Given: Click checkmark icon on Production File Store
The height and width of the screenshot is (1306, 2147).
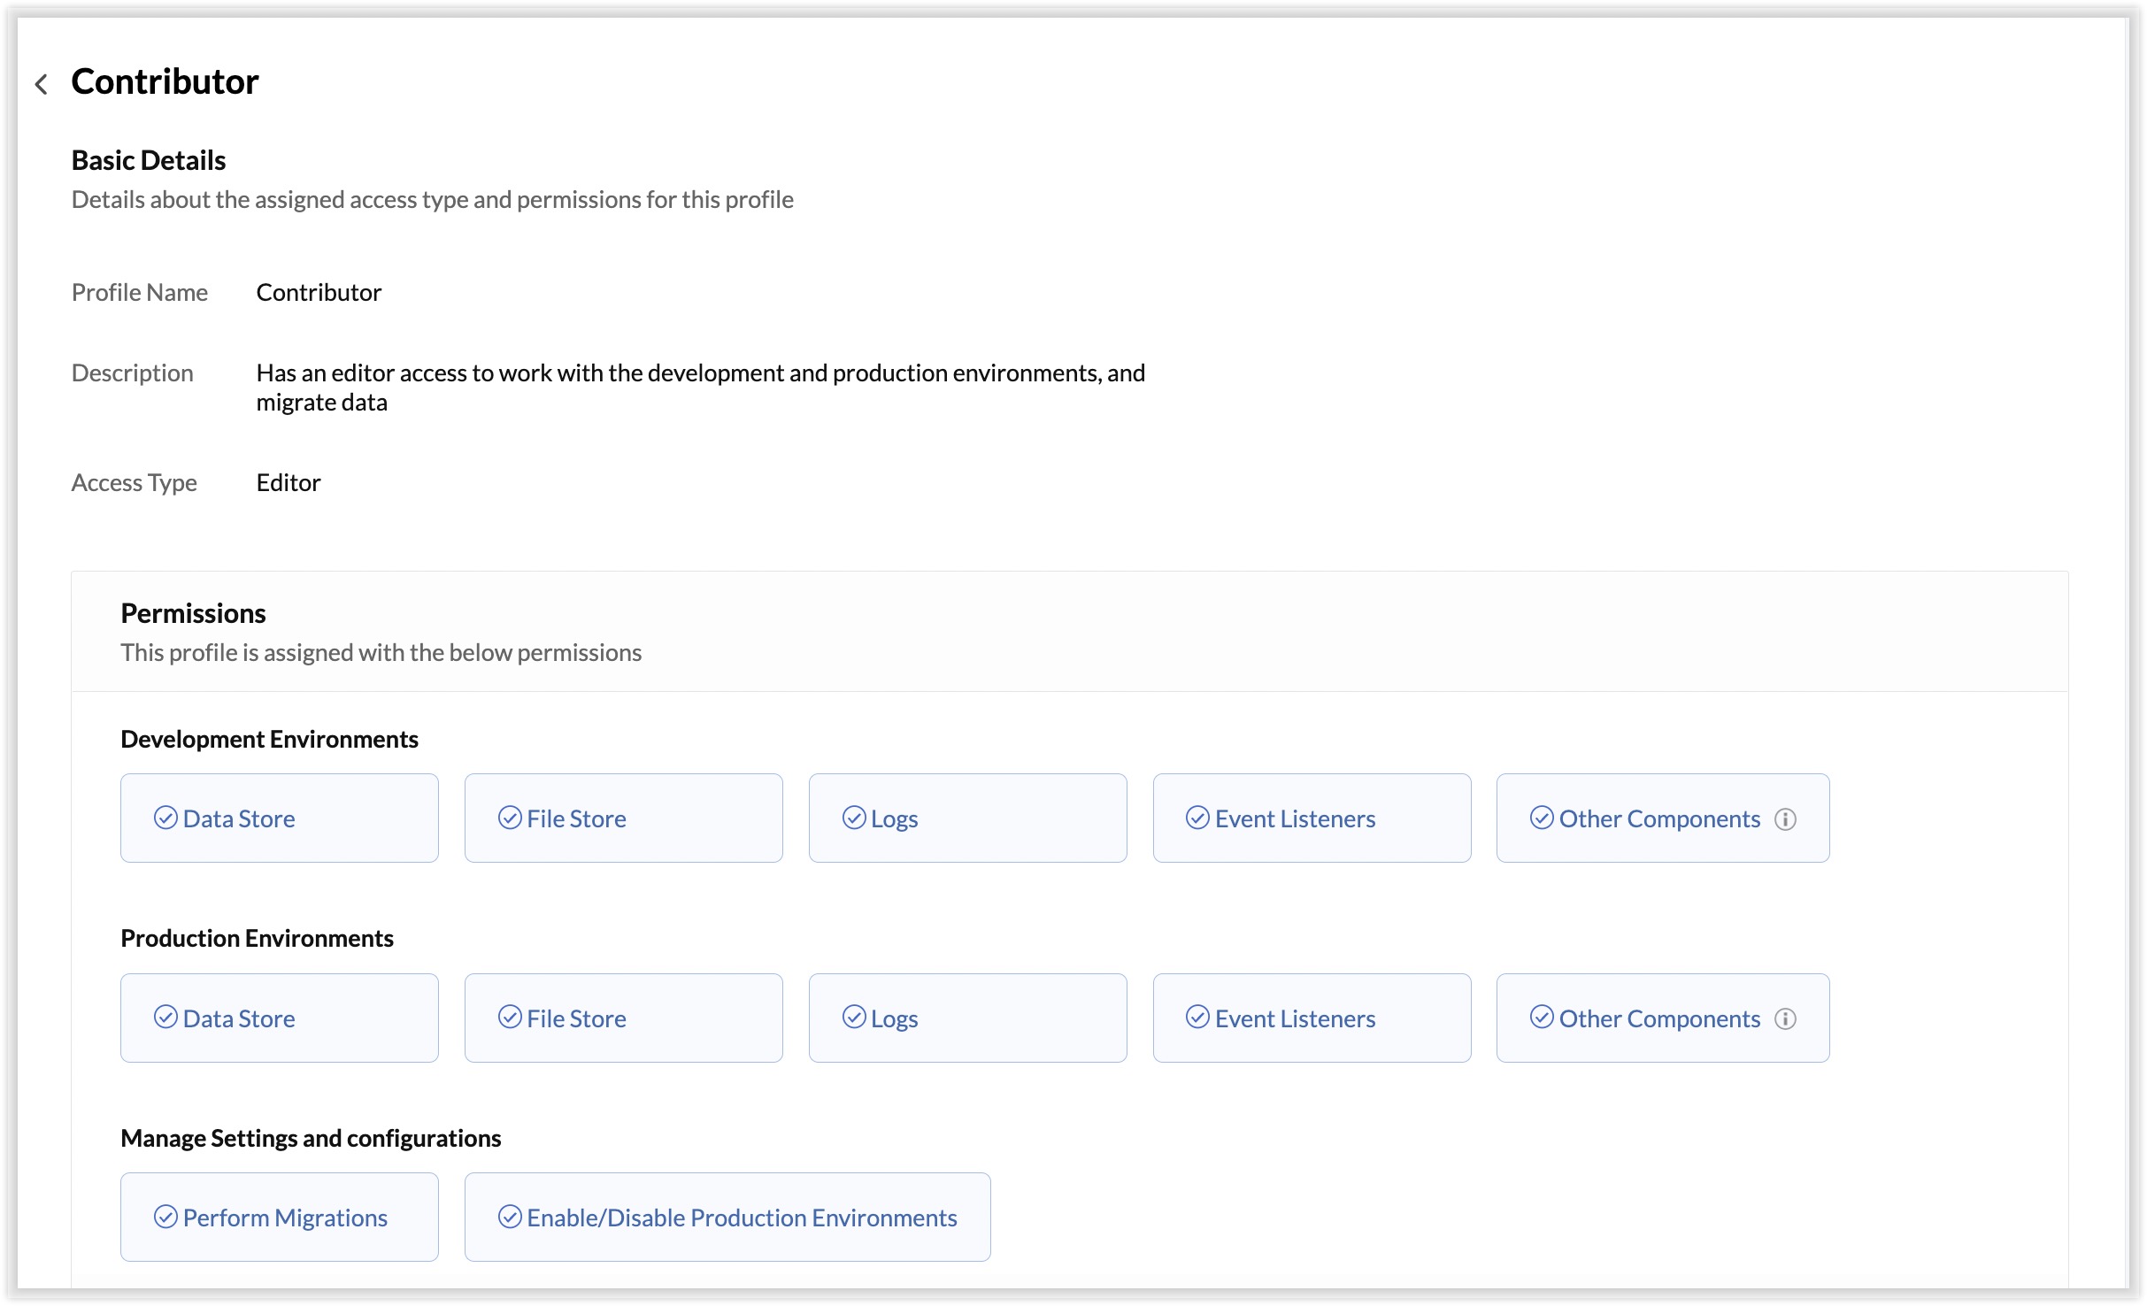Looking at the screenshot, I should tap(510, 1018).
